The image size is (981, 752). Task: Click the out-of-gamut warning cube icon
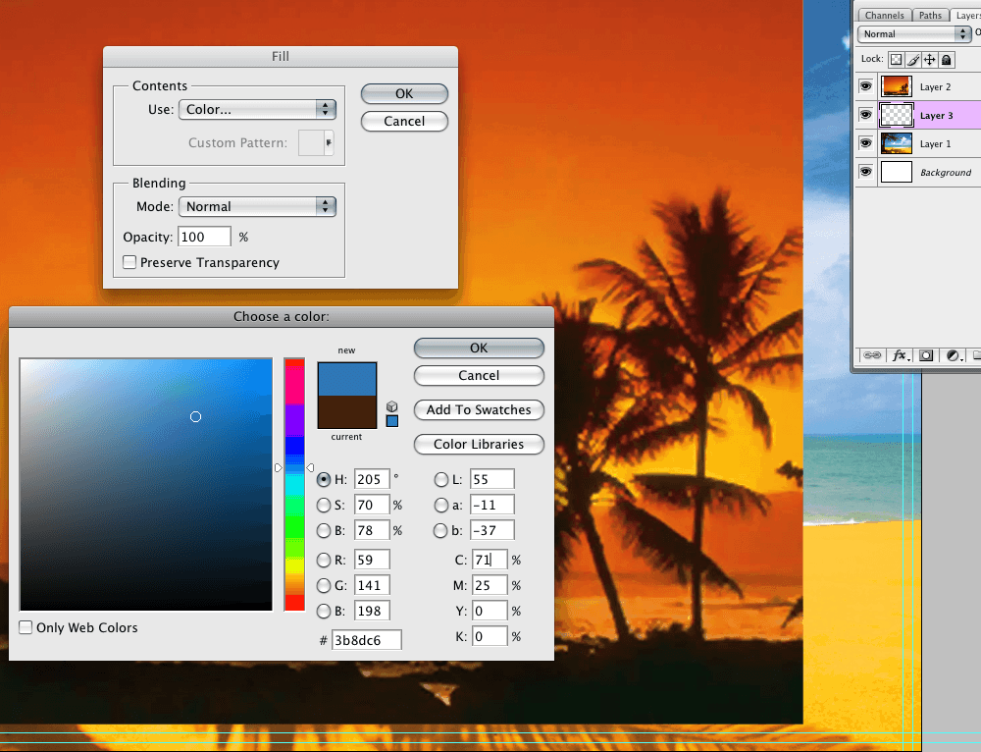392,405
